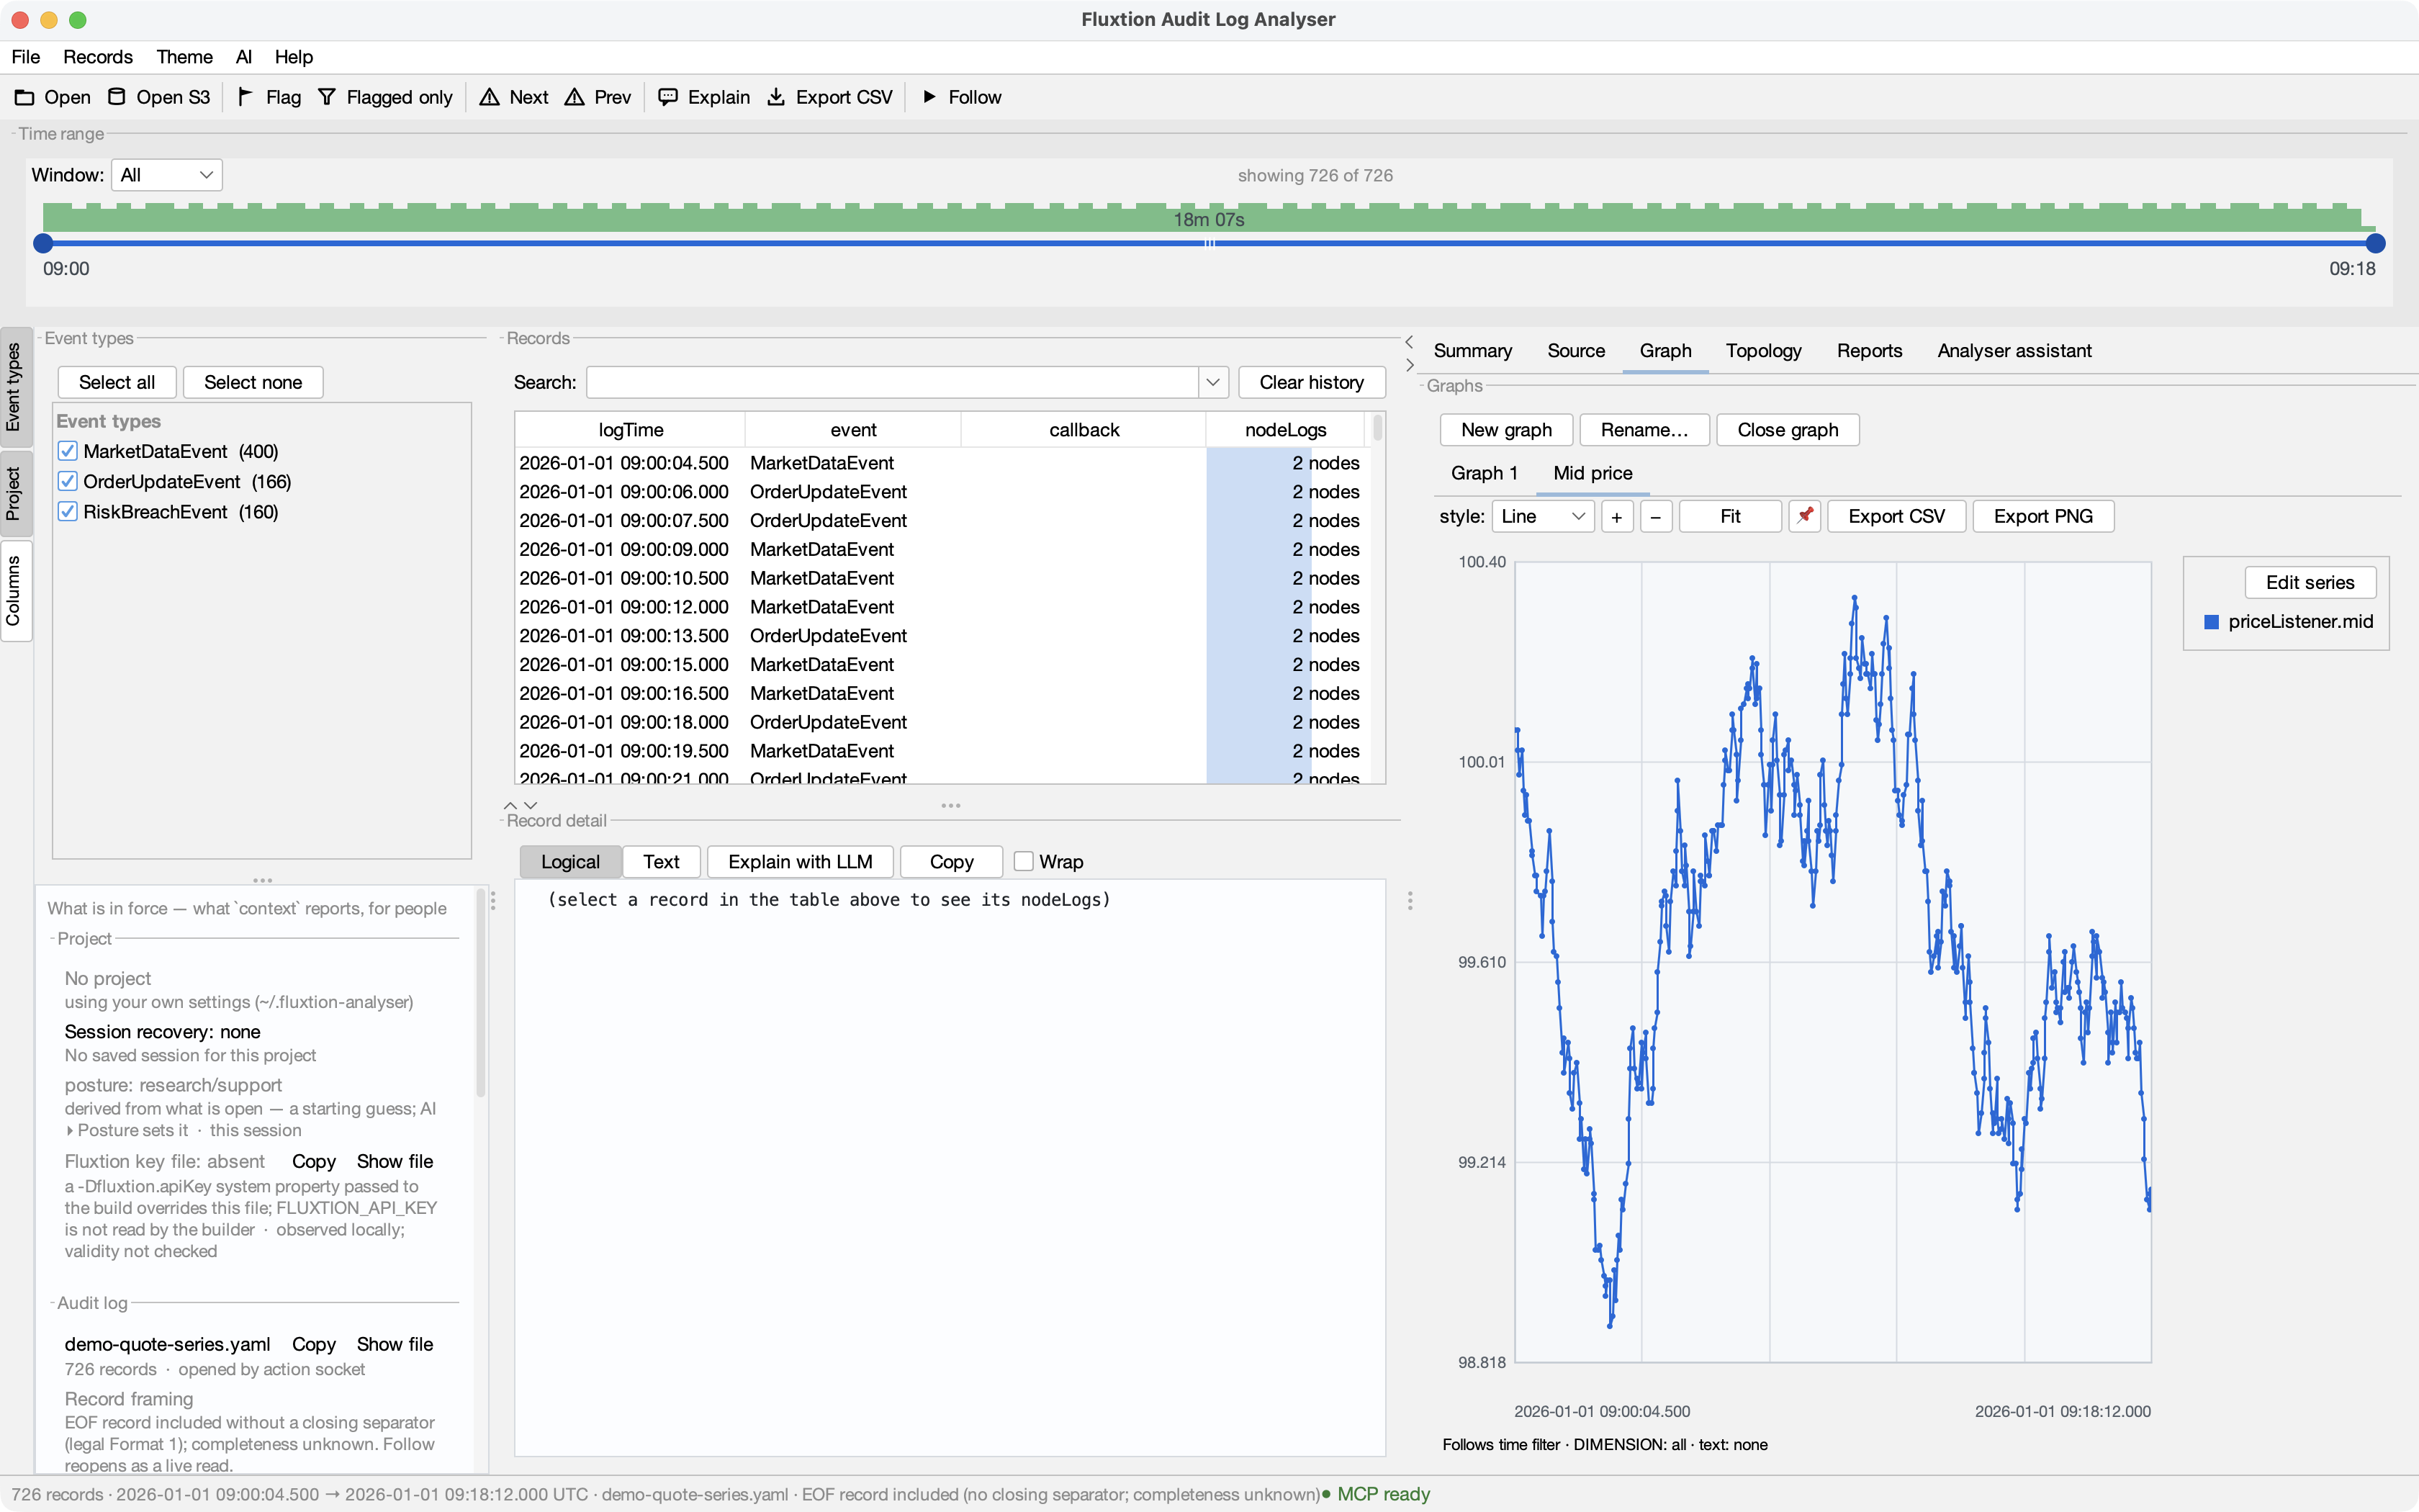Click Show file next to demo-quote-series.yaml
Screen dimensions: 2419x1512
click(395, 1344)
